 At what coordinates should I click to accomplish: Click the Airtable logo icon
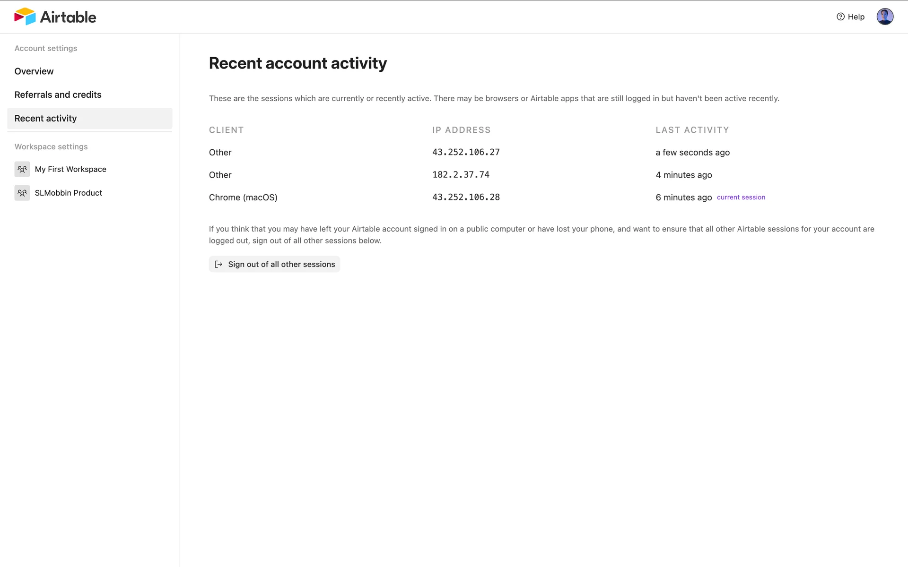tap(25, 17)
